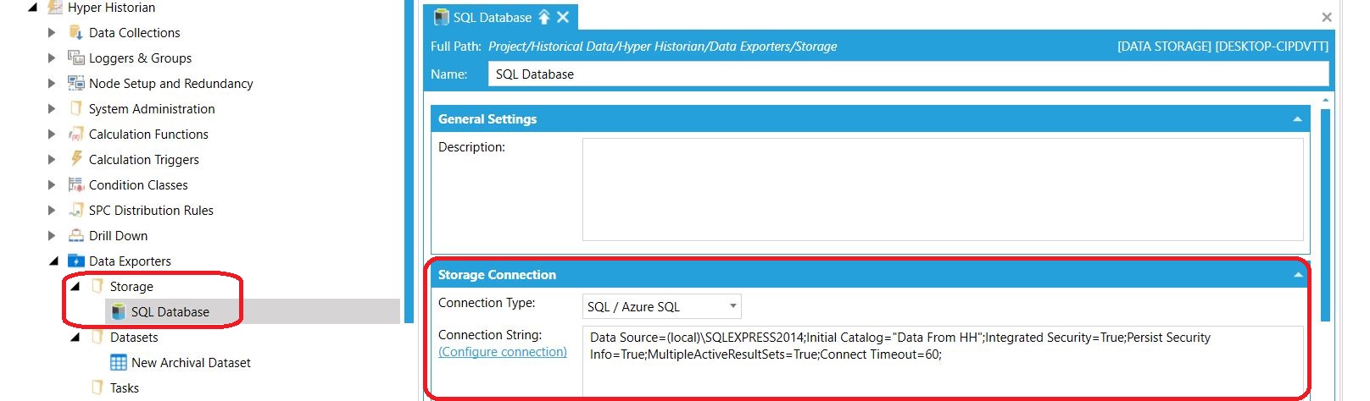1370x401 pixels.
Task: Click the Calculation Functions icon
Action: tap(76, 135)
